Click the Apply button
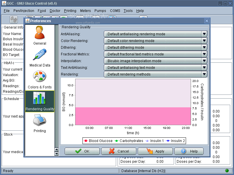234x175 pixels. pyautogui.click(x=155, y=151)
